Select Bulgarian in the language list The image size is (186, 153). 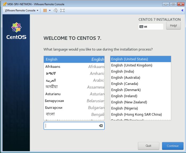click(74, 108)
